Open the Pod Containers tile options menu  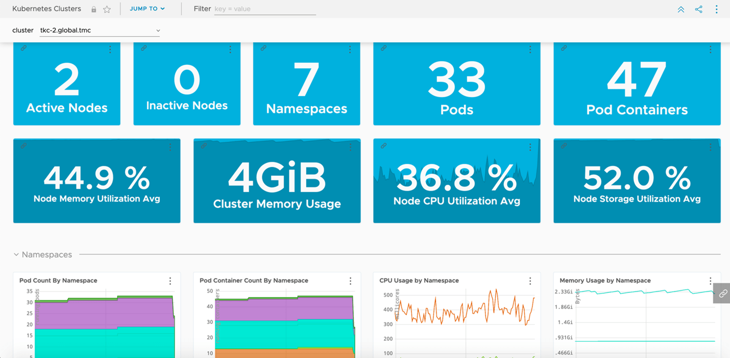tap(710, 49)
